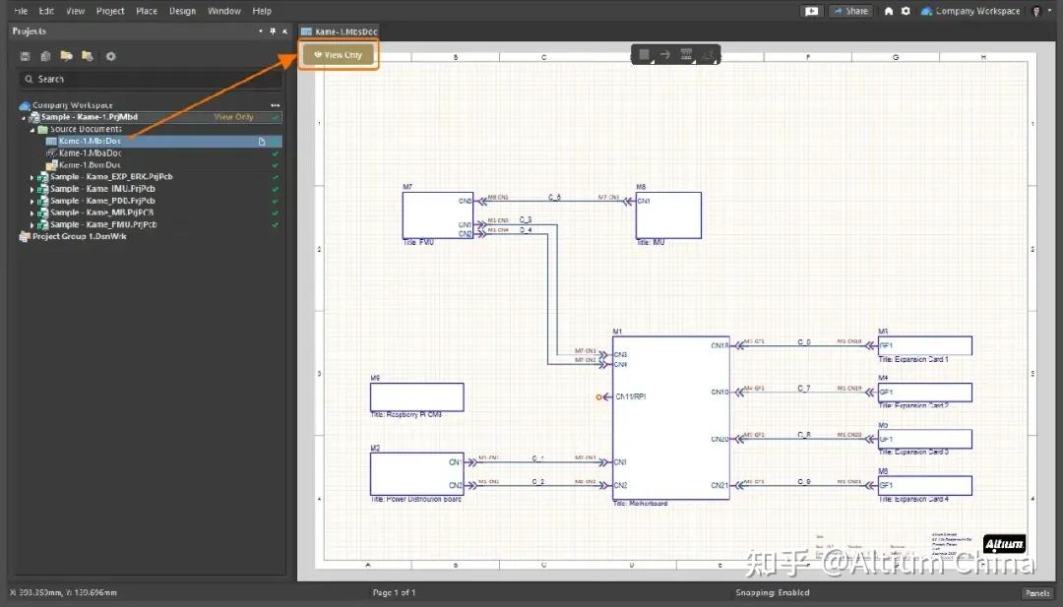Select Kame-1.BomDoc in the project tree

tap(90, 164)
